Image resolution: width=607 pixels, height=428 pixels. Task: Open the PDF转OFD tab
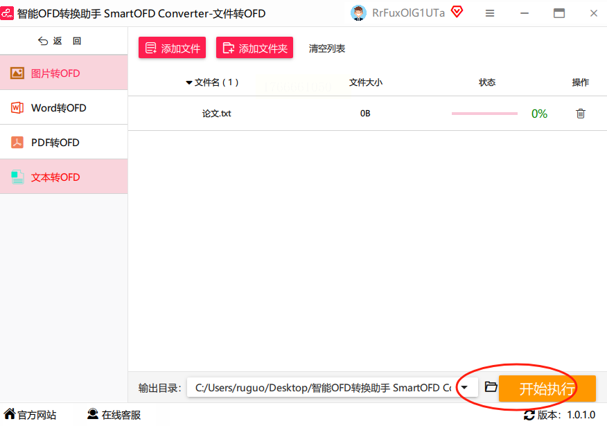click(64, 142)
